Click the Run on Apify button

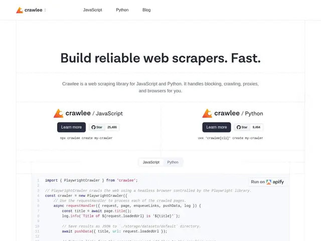(x=267, y=182)
